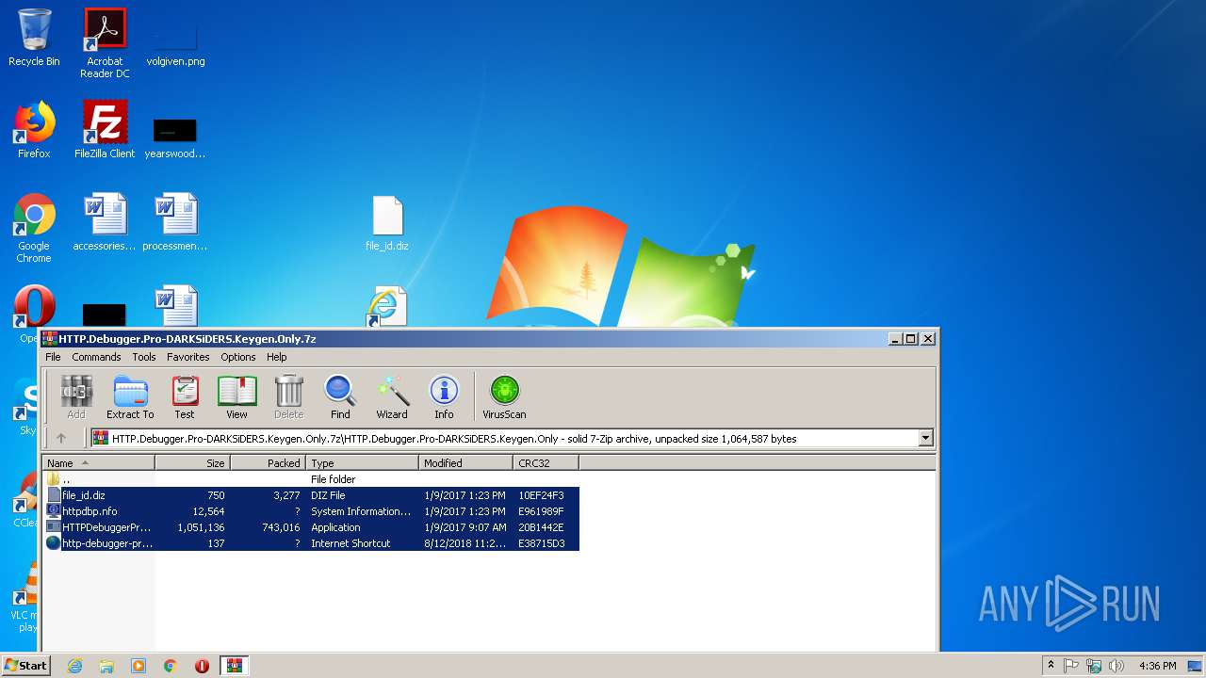Go up one folder level arrow

[61, 438]
